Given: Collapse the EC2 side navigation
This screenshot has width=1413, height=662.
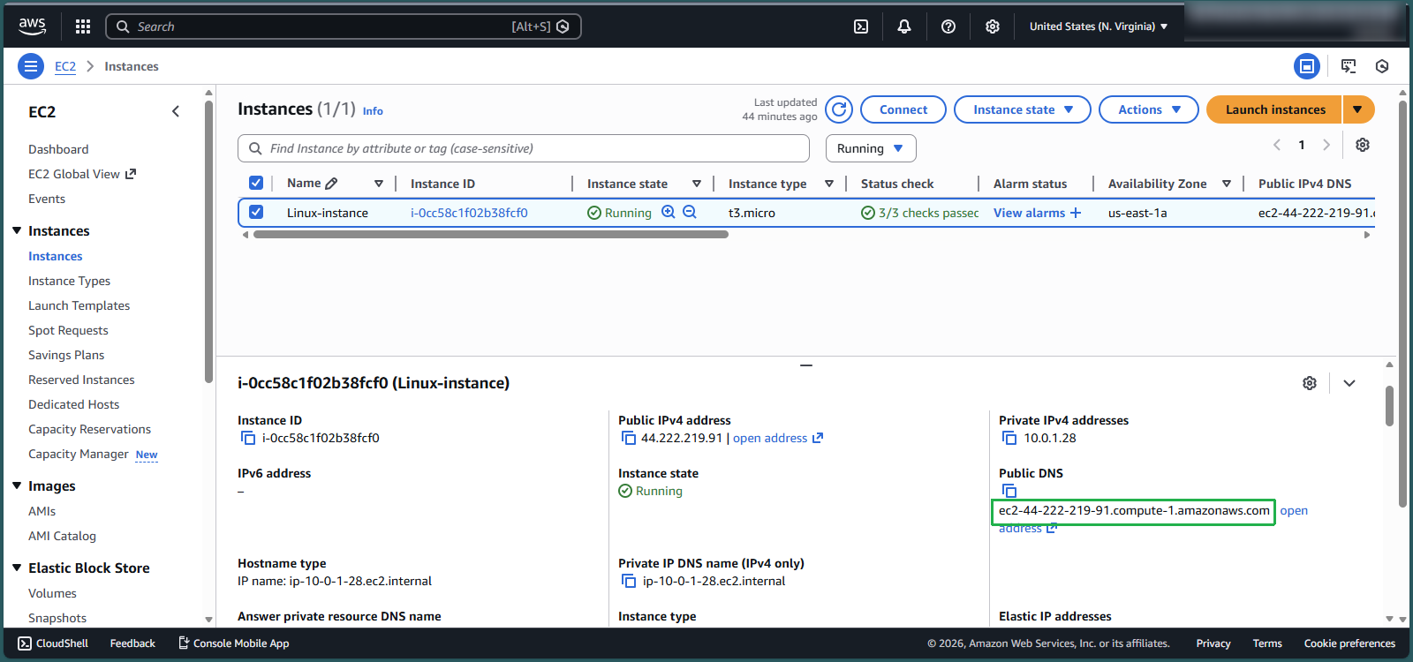Looking at the screenshot, I should point(176,111).
